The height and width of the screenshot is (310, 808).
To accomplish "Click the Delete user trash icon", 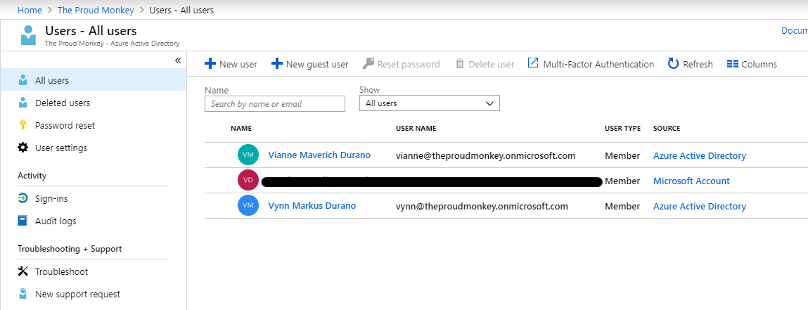I will coord(460,64).
